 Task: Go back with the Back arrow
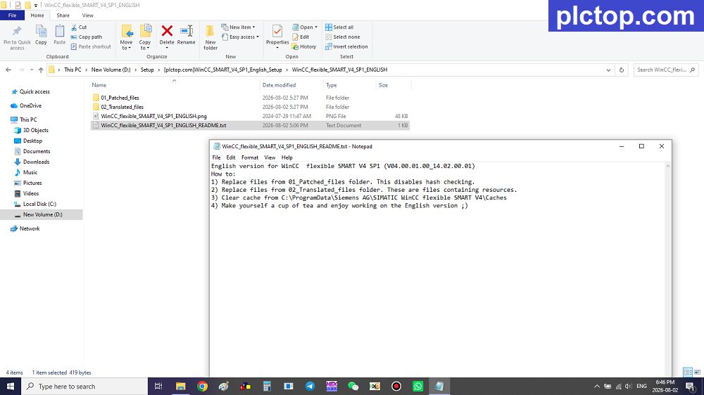tap(8, 70)
